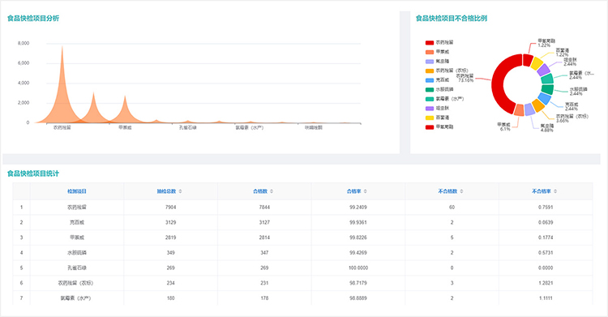Screen dimensions: 608x317
Task: Toggle dark green 水胺硫磷 legend item
Action: 439,89
